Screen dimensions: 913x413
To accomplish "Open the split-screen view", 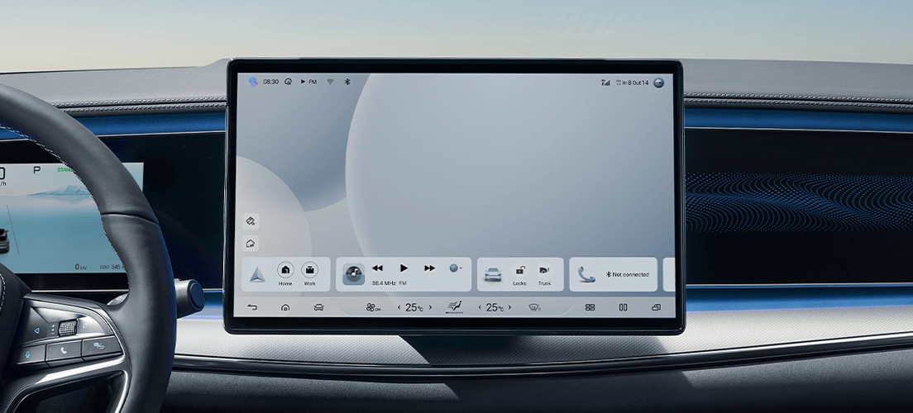I will pyautogui.click(x=623, y=307).
